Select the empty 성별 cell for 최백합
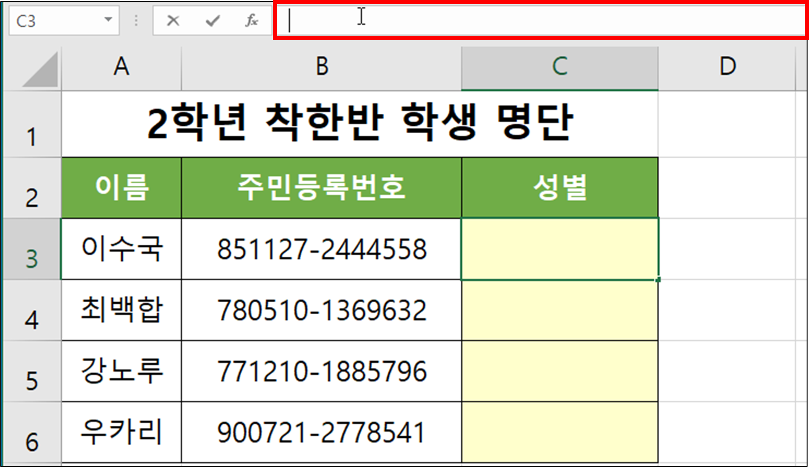 point(560,311)
